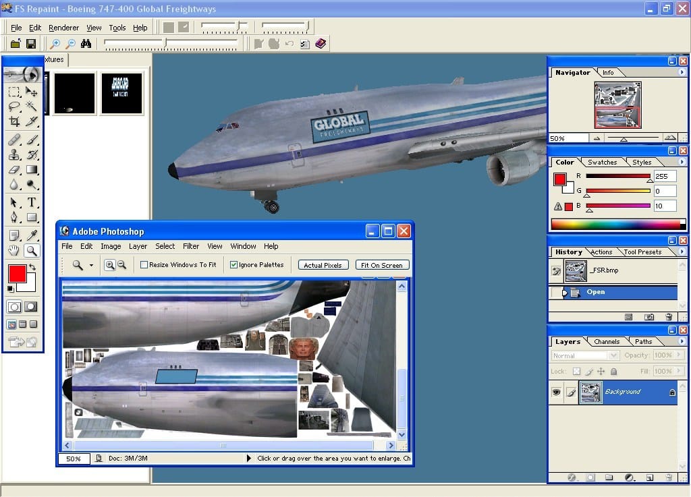Select the Crop tool in toolbox
The image size is (691, 497).
click(x=14, y=121)
